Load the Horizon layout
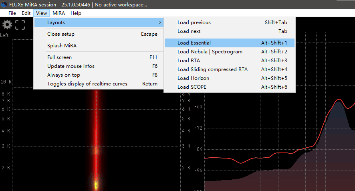 pyautogui.click(x=229, y=78)
